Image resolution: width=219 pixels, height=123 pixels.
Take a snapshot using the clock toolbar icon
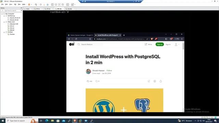pyautogui.click(x=41, y=4)
